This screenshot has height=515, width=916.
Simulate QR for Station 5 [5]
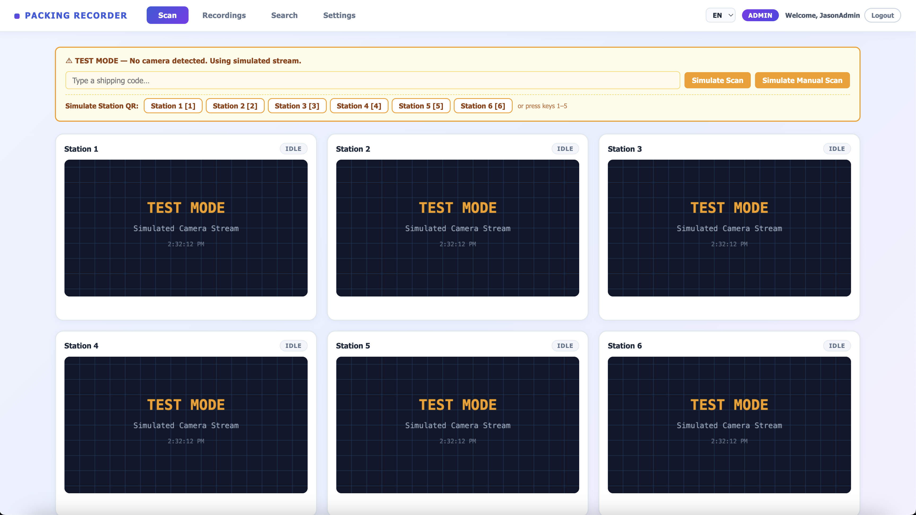[x=421, y=106]
